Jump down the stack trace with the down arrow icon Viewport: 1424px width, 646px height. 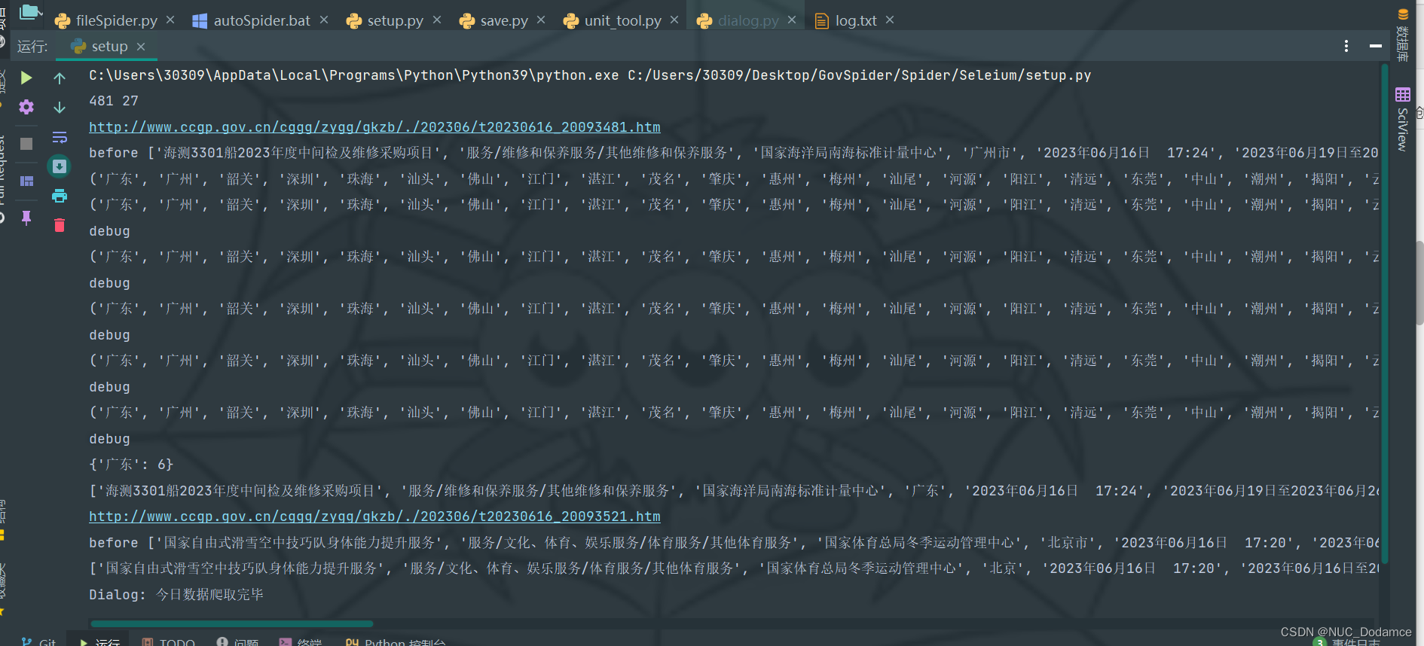pos(60,107)
